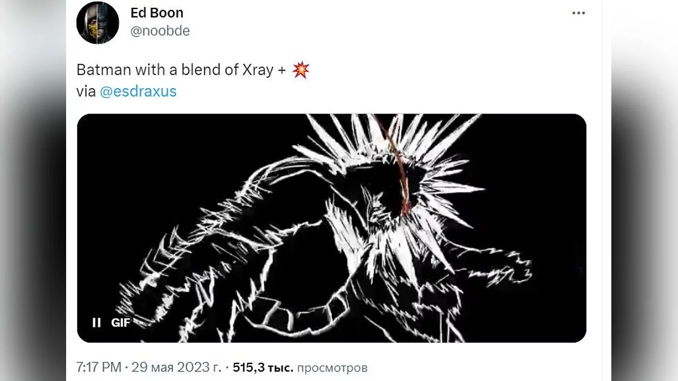678x381 pixels.
Task: Click the просмотров views label
Action: (332, 368)
